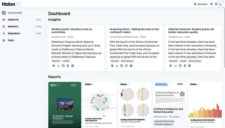Open settings gear in top bar
Image resolution: width=225 pixels, height=128 pixels.
tap(216, 4)
